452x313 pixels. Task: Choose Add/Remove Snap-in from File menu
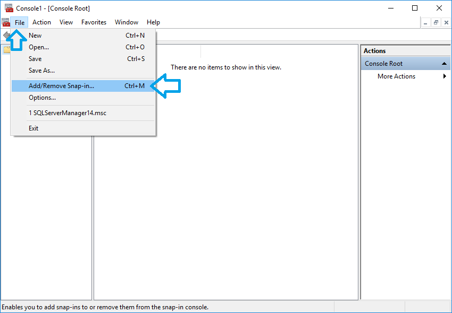(x=61, y=86)
